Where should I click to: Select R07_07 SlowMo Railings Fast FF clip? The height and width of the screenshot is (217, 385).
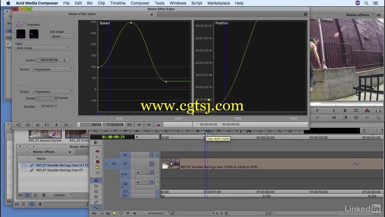point(59,170)
